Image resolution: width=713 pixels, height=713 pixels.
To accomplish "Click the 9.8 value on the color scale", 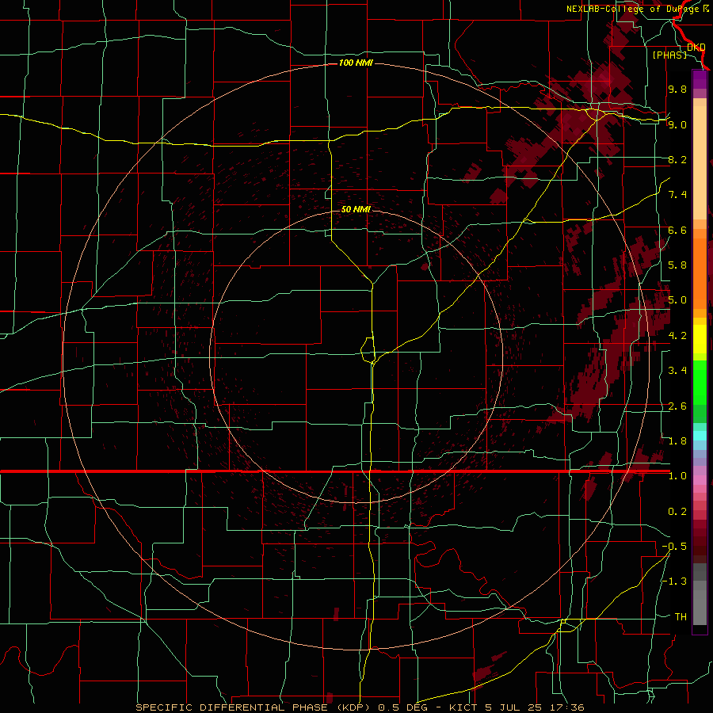I will pyautogui.click(x=677, y=89).
